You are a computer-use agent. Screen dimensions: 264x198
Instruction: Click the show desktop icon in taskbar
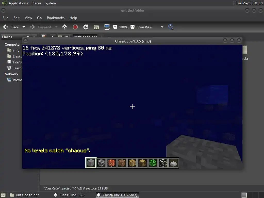pos(3,195)
